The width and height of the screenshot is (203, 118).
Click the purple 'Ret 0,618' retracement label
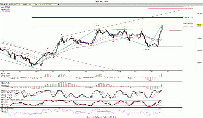(188, 17)
